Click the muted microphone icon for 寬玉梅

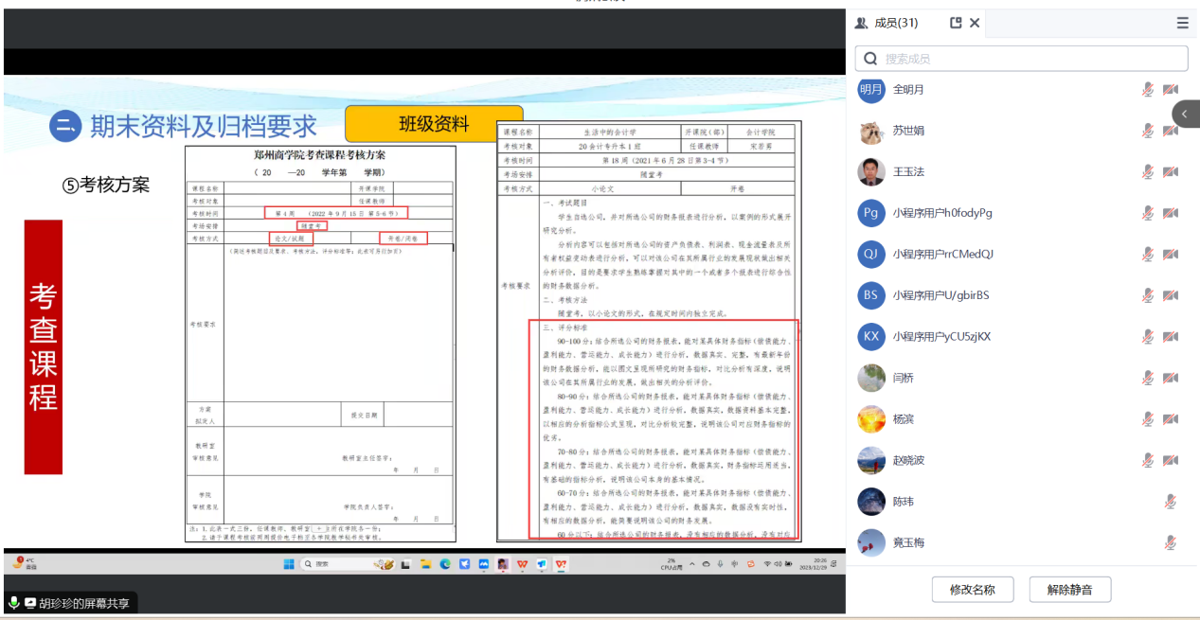pyautogui.click(x=1171, y=542)
